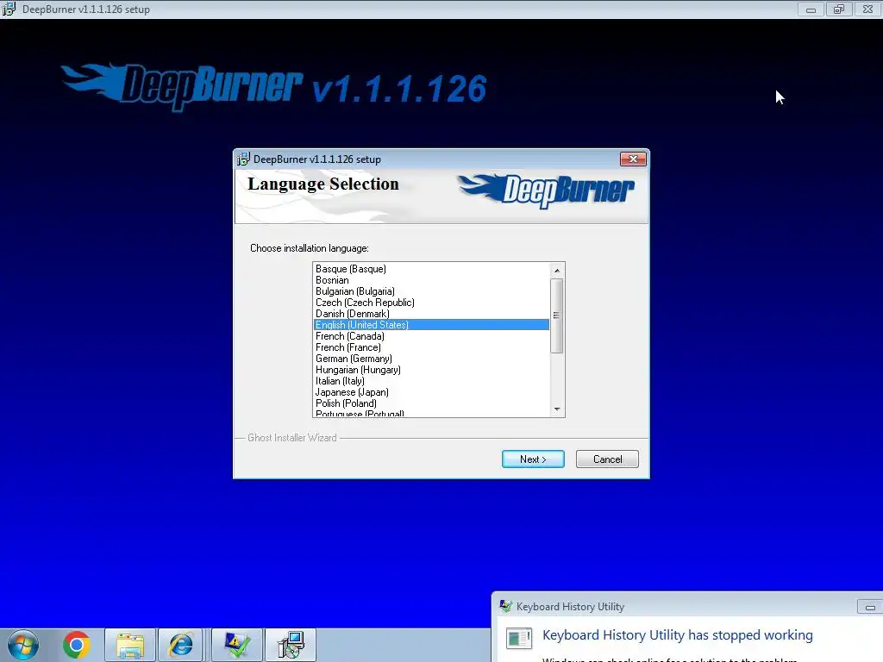Select the partially visible Portuguese (Portugal) entry
The width and height of the screenshot is (883, 662).
pyautogui.click(x=431, y=413)
